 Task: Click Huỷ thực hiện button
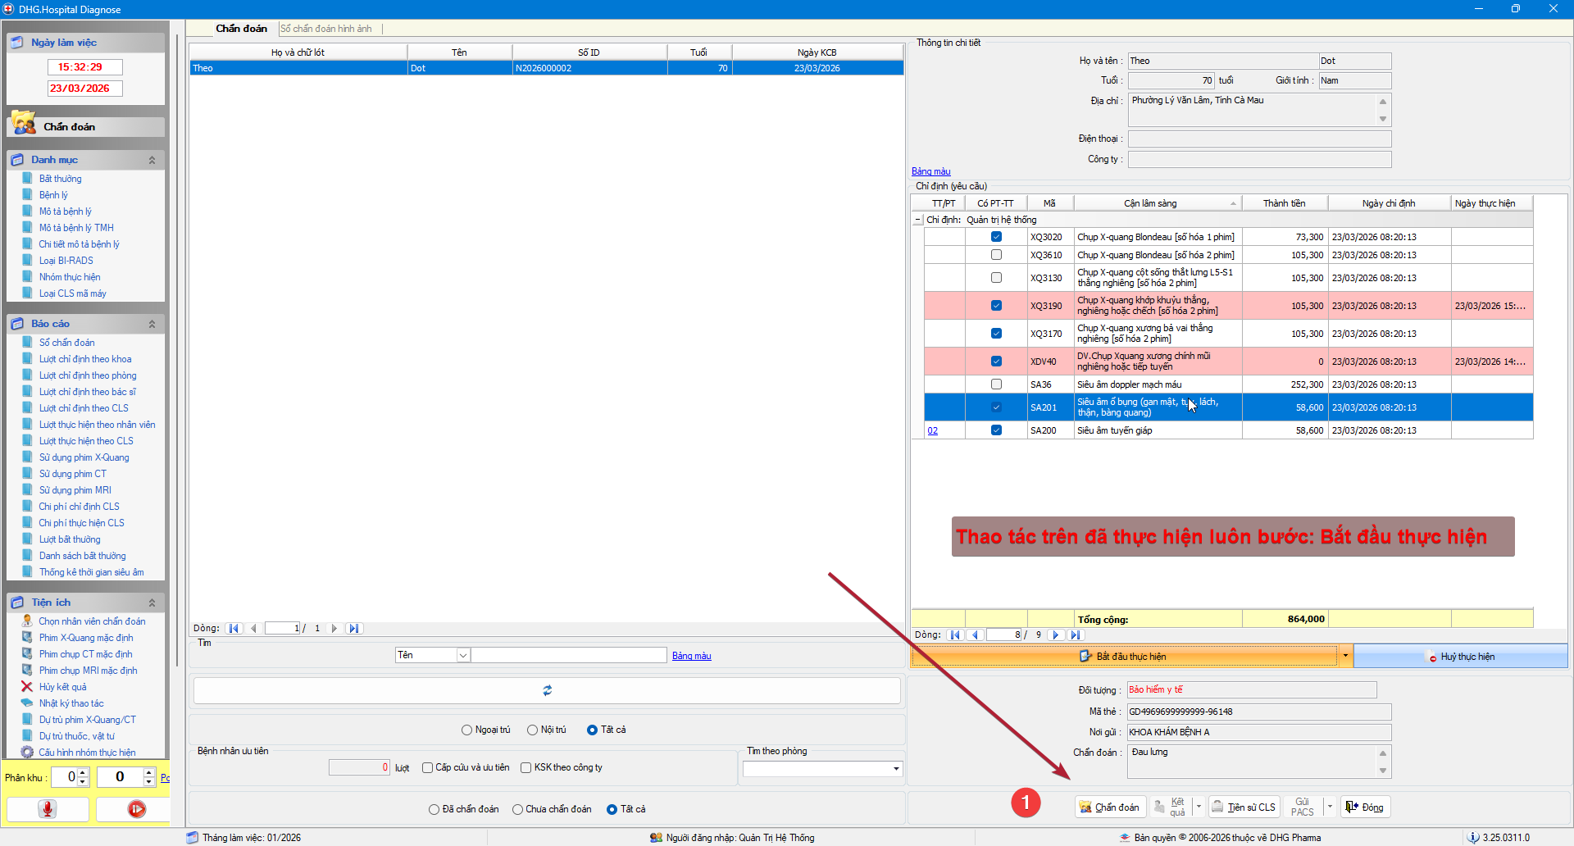pos(1461,657)
